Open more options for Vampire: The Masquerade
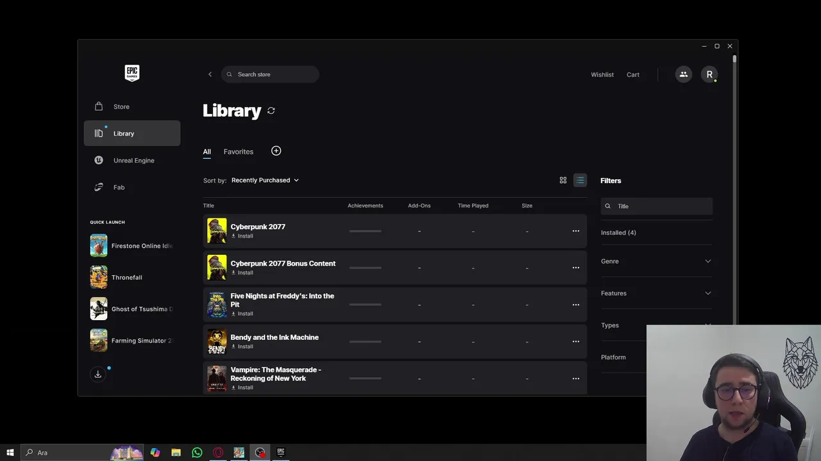The image size is (821, 461). click(x=575, y=378)
